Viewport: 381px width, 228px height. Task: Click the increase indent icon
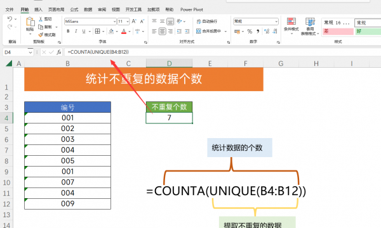[x=187, y=31]
